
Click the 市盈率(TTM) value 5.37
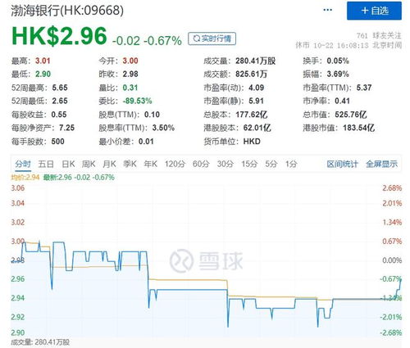click(364, 88)
